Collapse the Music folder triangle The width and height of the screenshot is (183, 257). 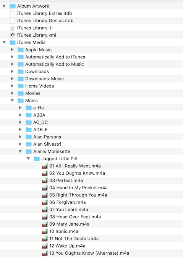(x=12, y=101)
